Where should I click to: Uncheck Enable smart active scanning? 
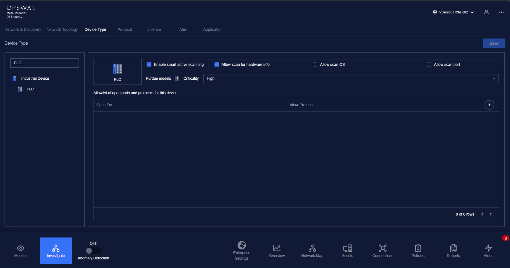[149, 65]
